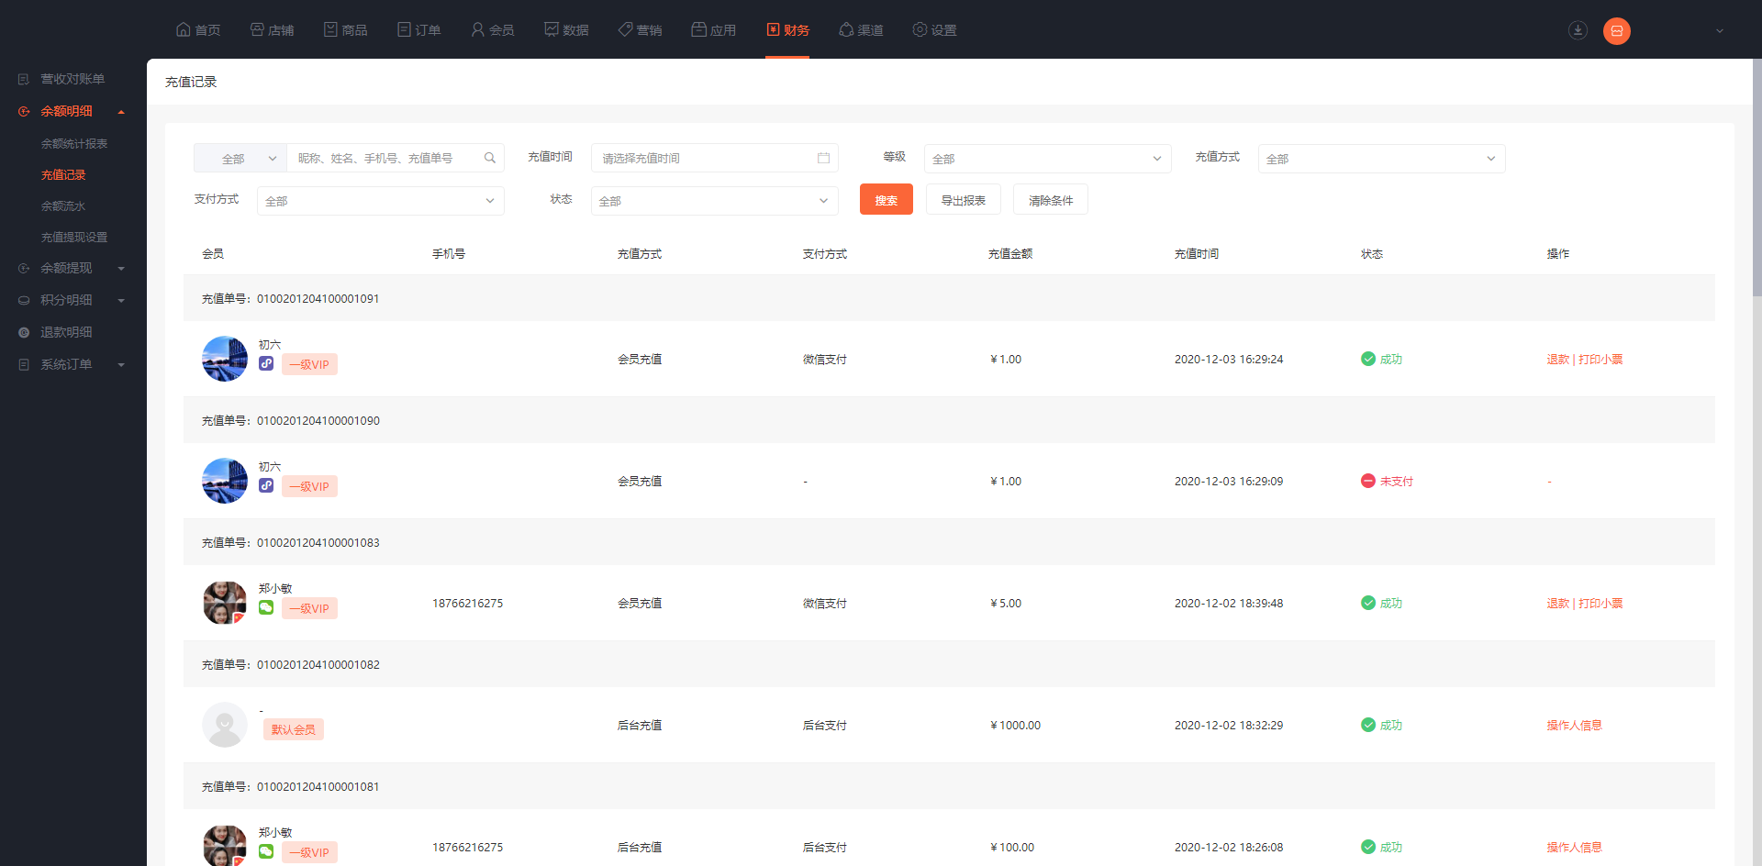Open the 等级 level dropdown
Image resolution: width=1762 pixels, height=866 pixels.
1047,159
